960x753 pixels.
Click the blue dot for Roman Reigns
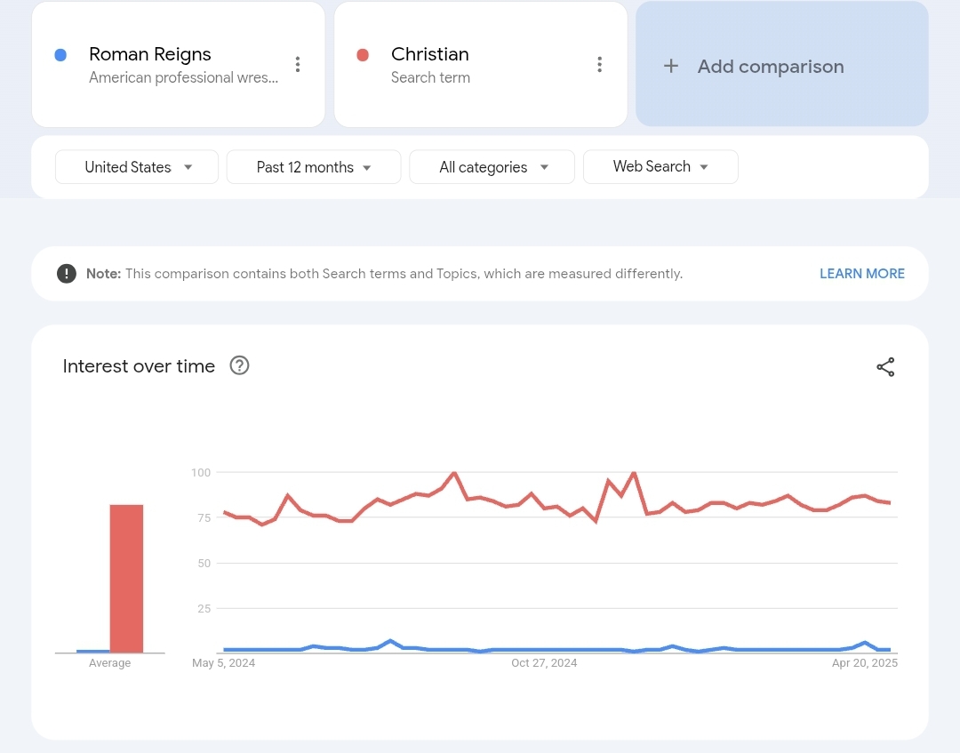coord(60,55)
